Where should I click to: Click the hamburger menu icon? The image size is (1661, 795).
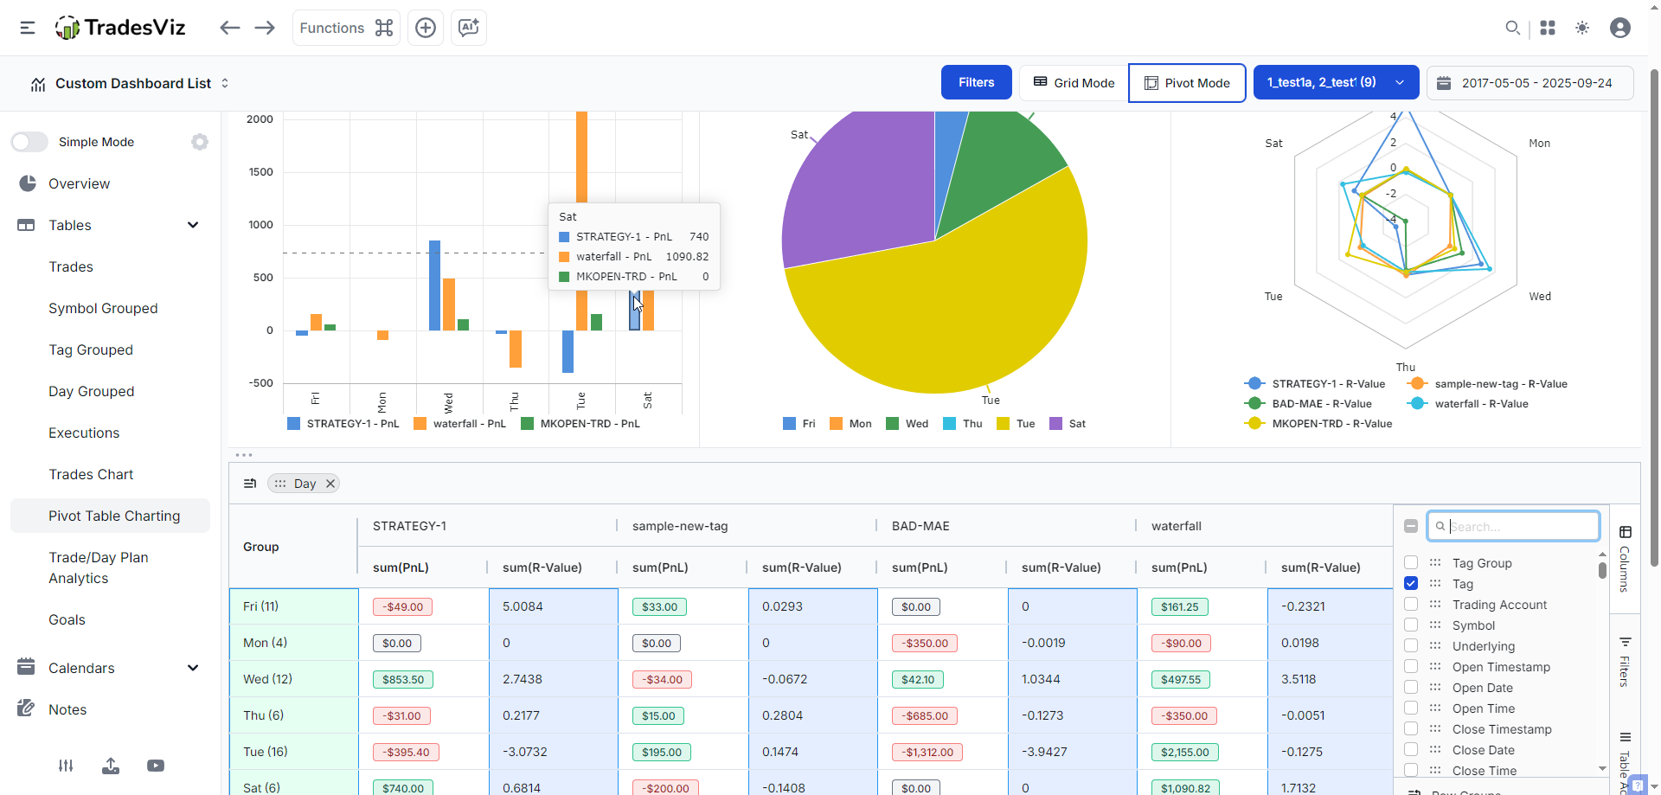(x=28, y=28)
